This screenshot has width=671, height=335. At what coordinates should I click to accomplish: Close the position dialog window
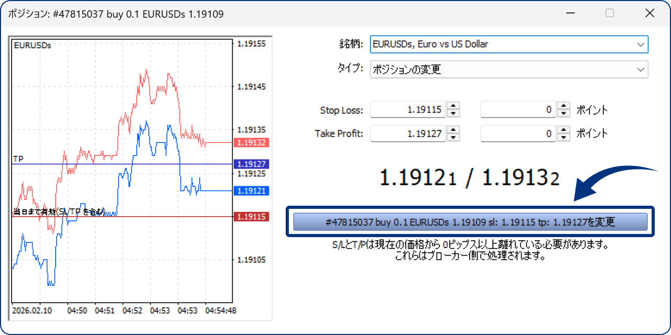(x=650, y=14)
